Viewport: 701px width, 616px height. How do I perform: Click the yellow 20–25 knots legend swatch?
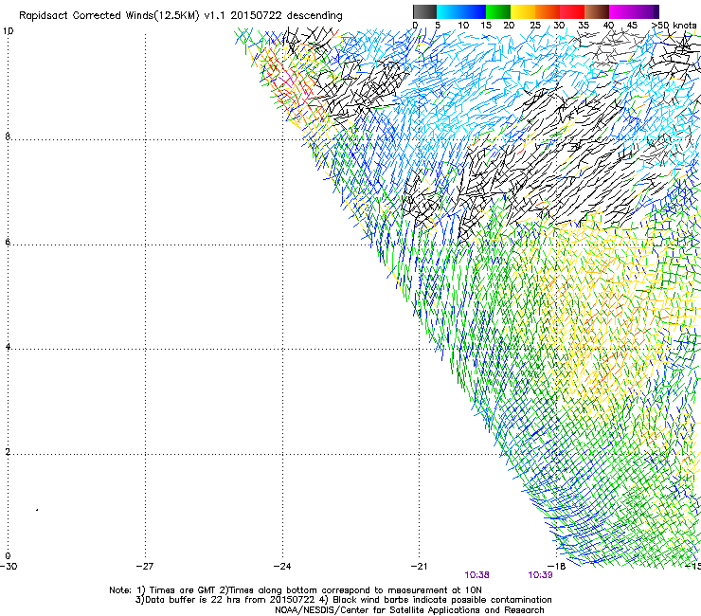[523, 11]
